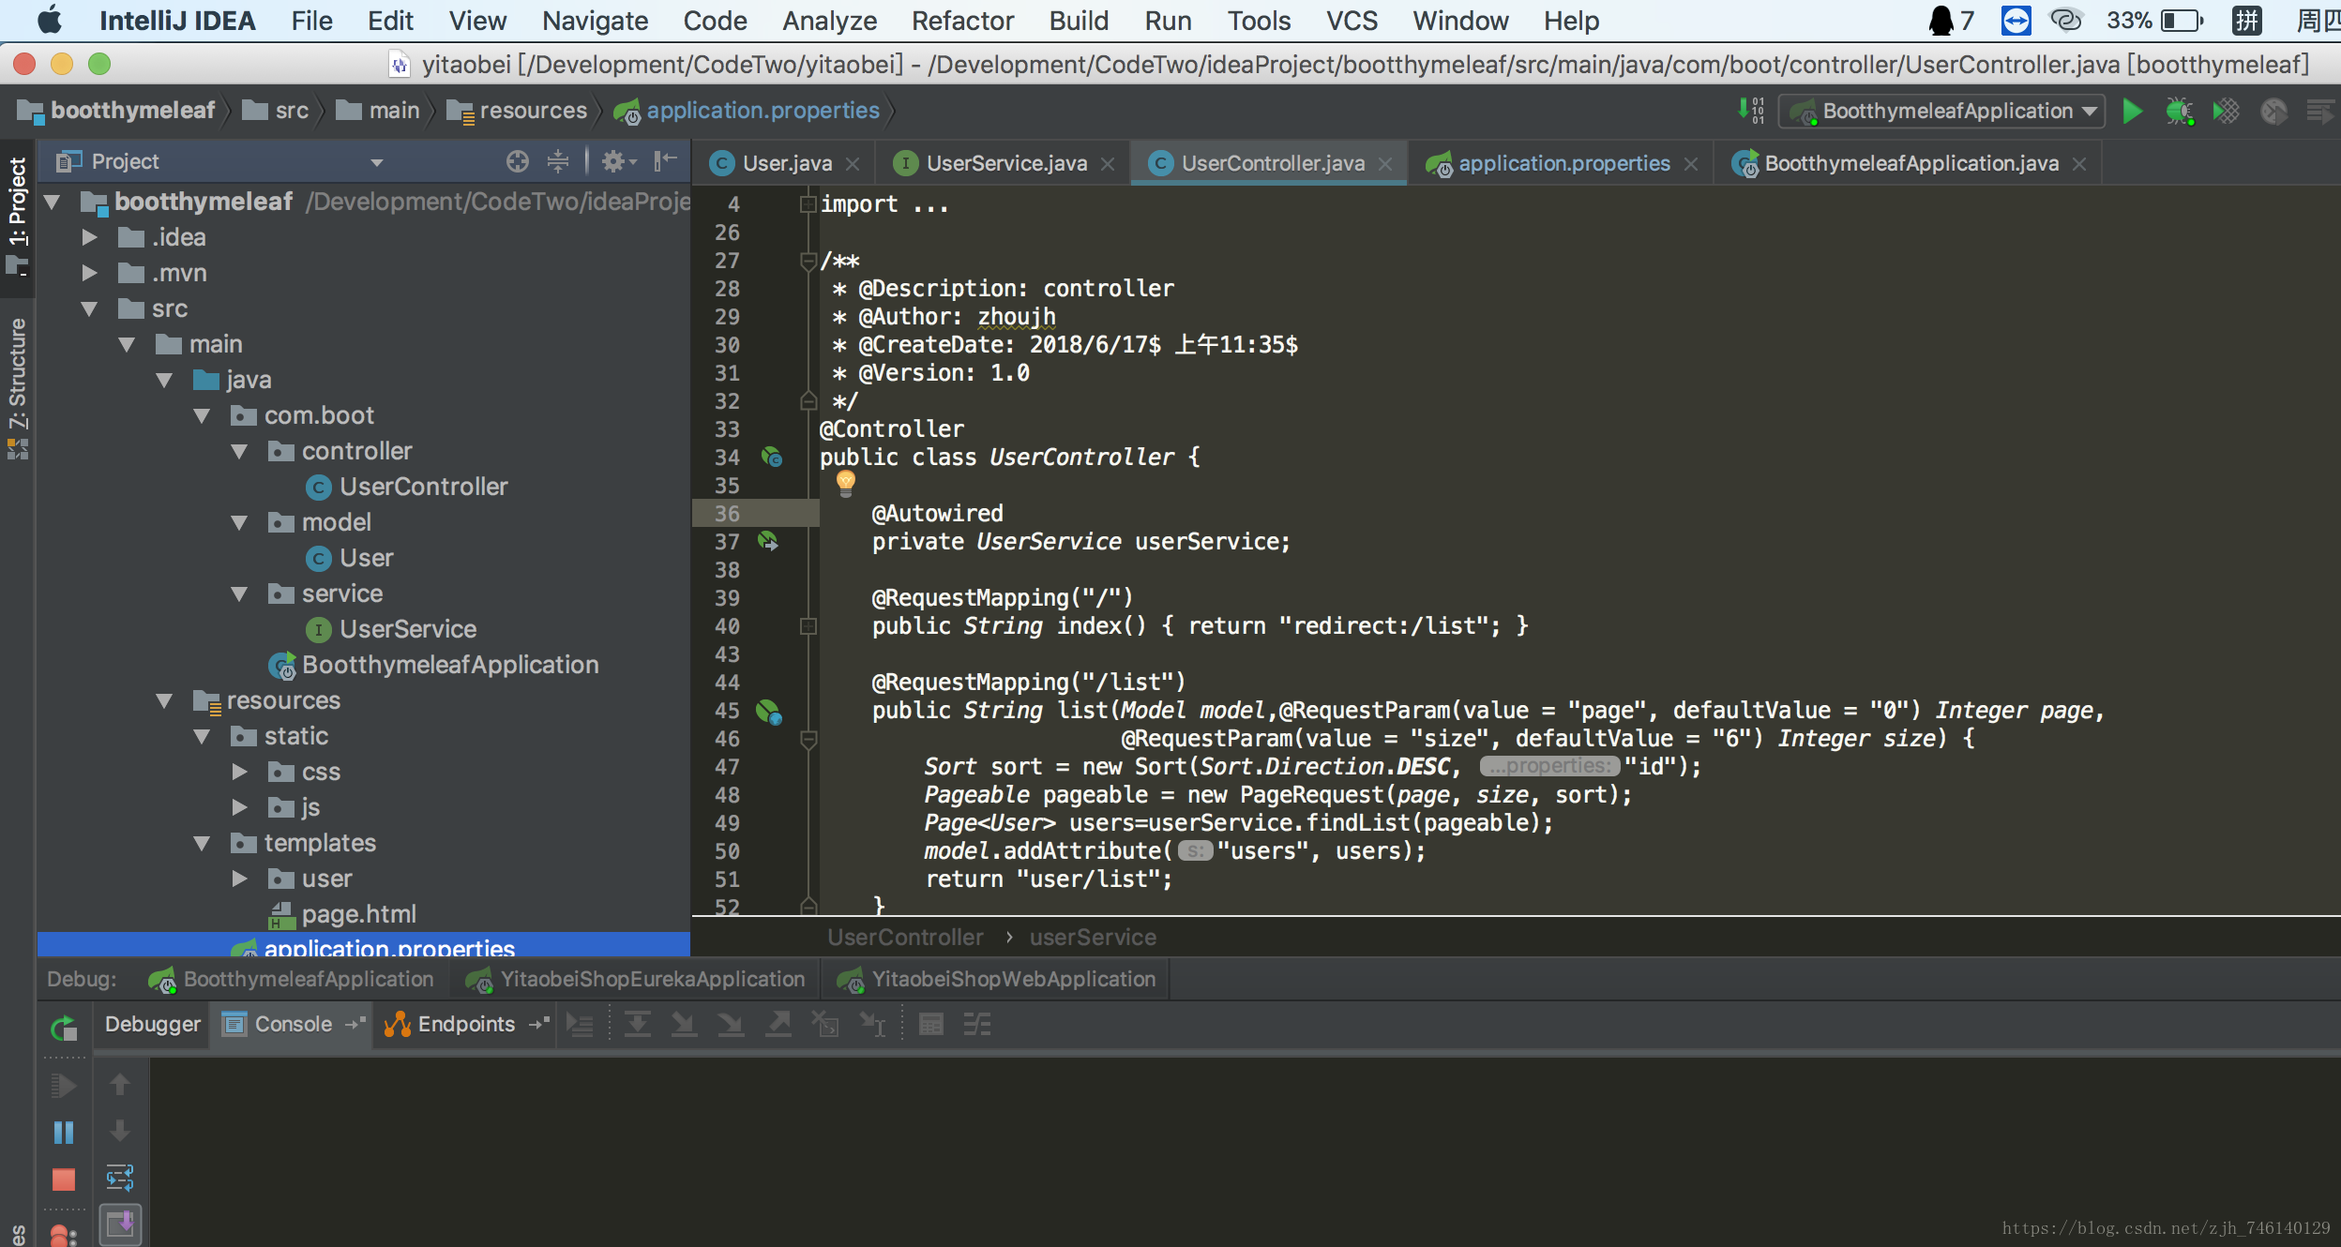Start debug with the bug icon
This screenshot has height=1247, width=2341.
tap(2179, 112)
